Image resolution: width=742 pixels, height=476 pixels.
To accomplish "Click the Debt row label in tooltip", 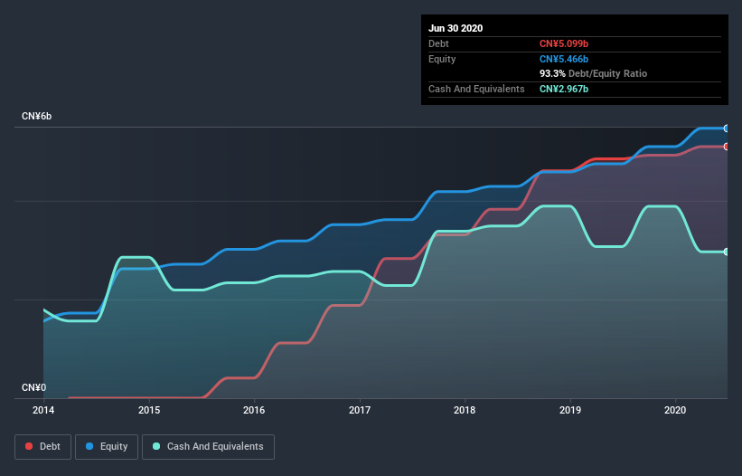I will [438, 44].
